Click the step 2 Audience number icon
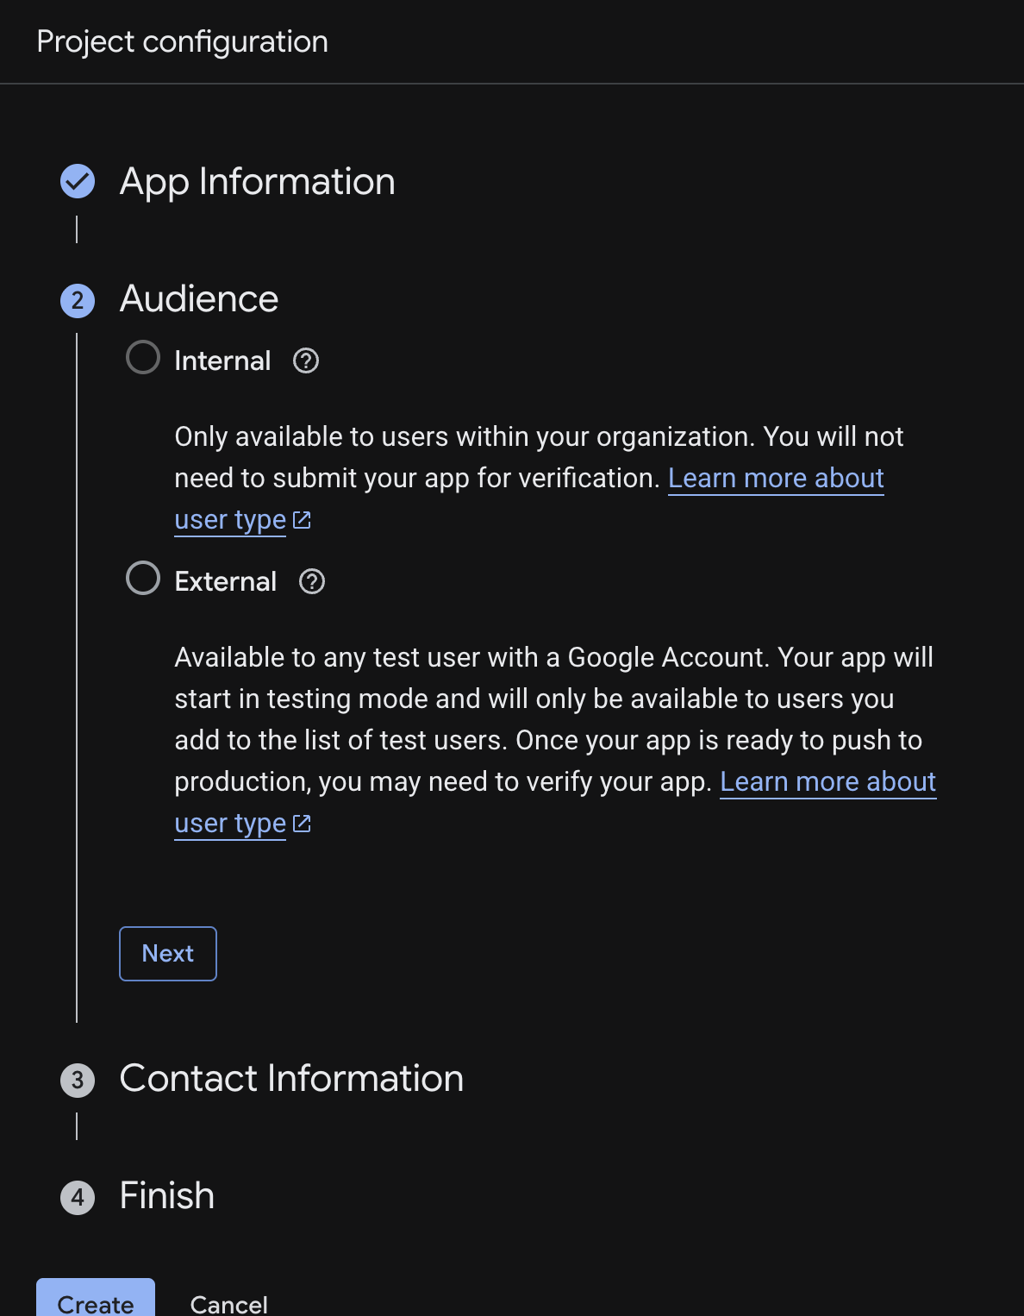 (78, 300)
